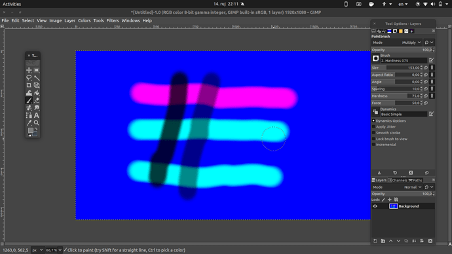Screen dimensions: 452x254
Task: Switch to the Channels tab
Action: coord(398,180)
